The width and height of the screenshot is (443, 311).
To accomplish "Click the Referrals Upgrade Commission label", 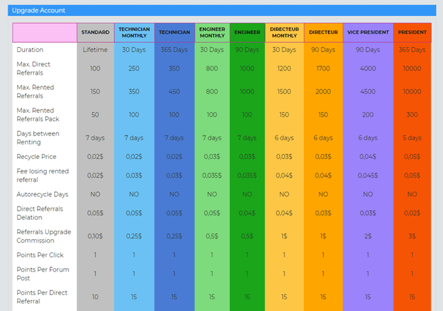I will tap(44, 236).
